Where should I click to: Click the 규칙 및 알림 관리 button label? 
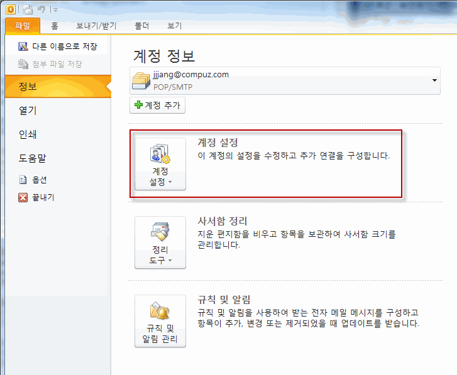point(160,334)
